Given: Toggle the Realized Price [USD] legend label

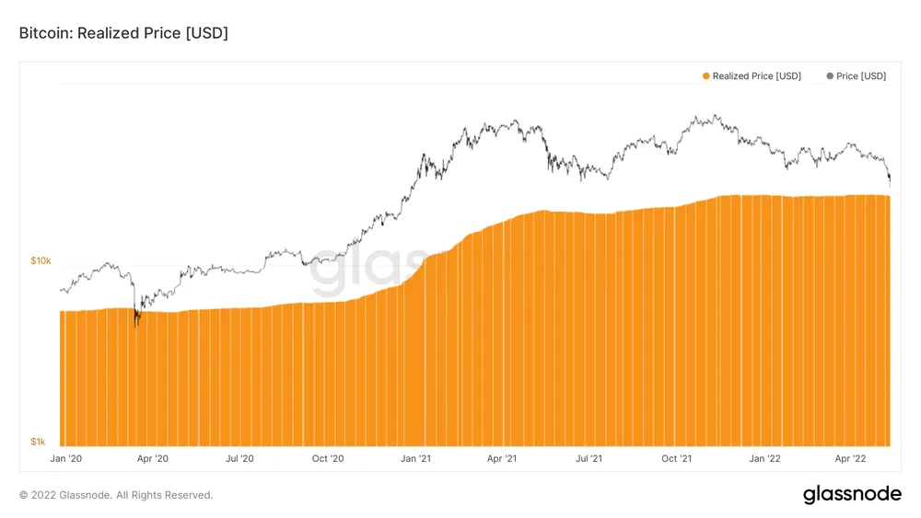Looking at the screenshot, I should point(756,76).
